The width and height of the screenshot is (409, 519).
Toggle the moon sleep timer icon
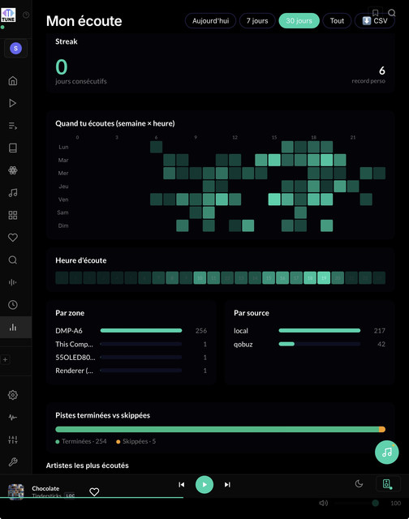point(359,484)
